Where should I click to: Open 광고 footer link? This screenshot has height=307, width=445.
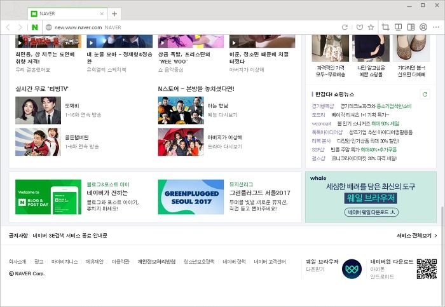[39, 262]
